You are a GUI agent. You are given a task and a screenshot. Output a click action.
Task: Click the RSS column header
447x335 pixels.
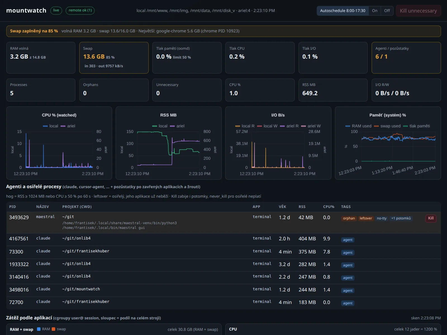(x=302, y=207)
